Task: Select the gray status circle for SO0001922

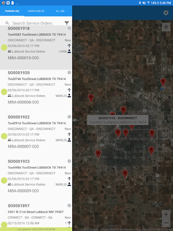Action: 69,117
